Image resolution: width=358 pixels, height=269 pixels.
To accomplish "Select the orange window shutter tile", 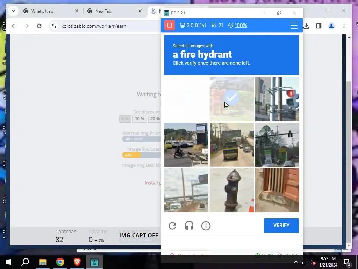I will (x=277, y=190).
